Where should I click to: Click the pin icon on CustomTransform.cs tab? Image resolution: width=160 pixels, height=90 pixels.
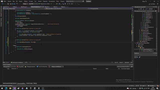click(x=42, y=7)
